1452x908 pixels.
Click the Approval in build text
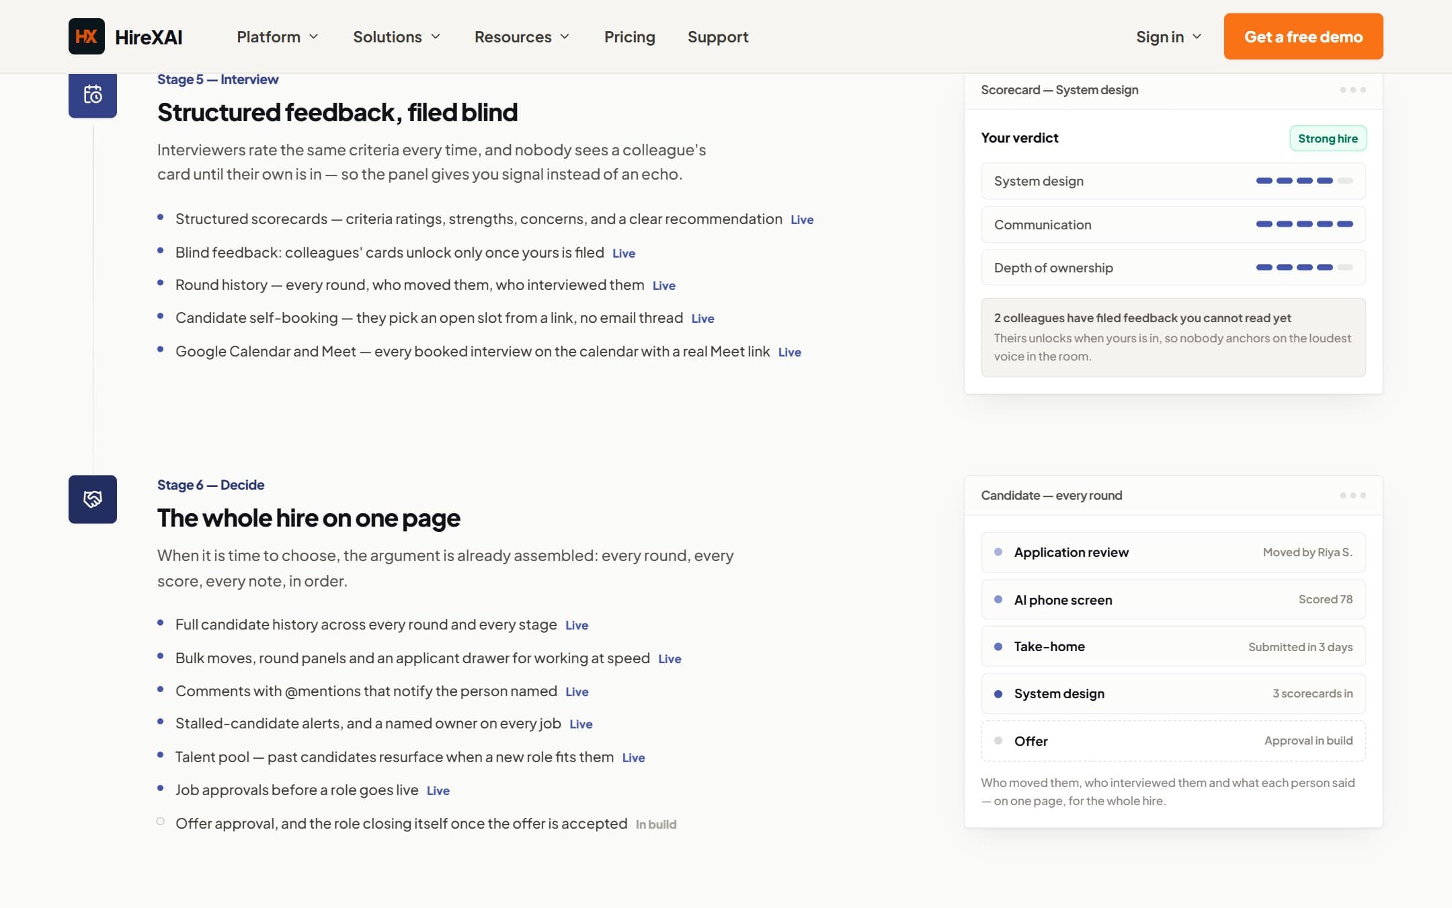[x=1308, y=741]
